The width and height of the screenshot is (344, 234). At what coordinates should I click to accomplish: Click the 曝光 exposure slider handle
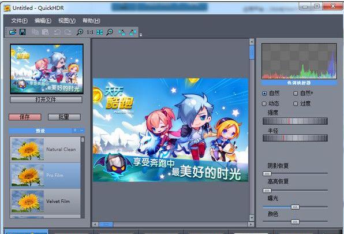295,207
